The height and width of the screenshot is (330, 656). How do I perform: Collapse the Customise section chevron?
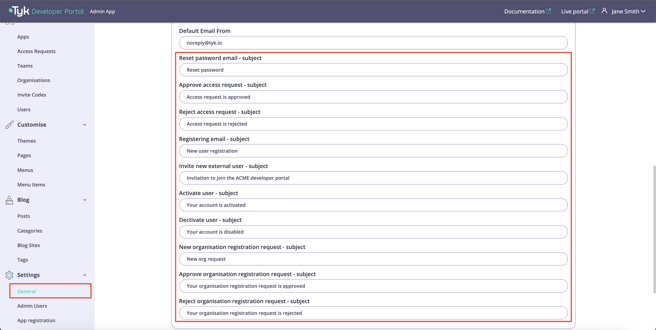[85, 125]
